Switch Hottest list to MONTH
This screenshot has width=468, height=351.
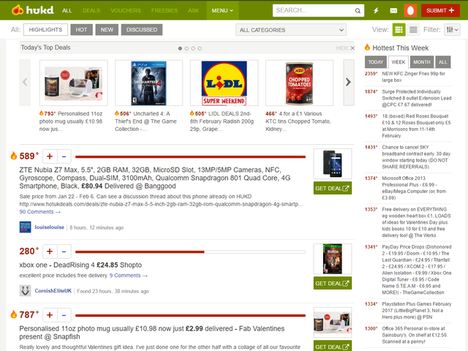(422, 62)
